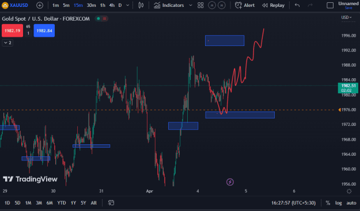Open the go to date calendar icon
The height and width of the screenshot is (211, 360).
[111, 203]
